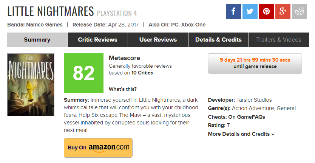315x163 pixels.
Task: Open the 10 Critics link
Action: click(142, 73)
